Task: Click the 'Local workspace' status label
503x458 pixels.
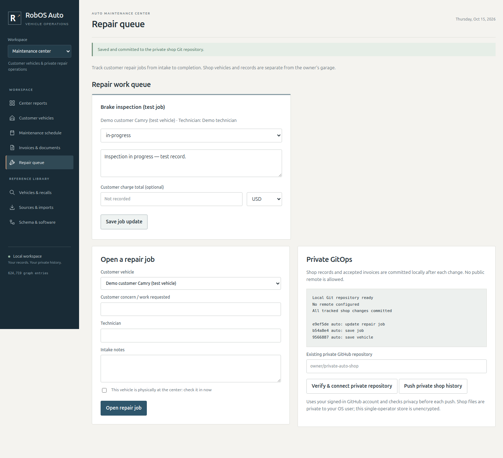Action: click(x=27, y=256)
